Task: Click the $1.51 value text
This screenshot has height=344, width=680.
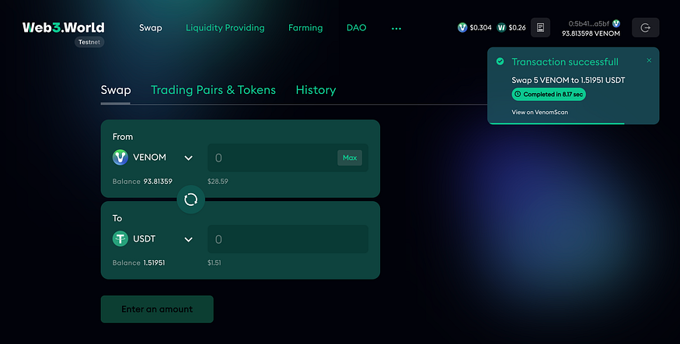Action: [214, 263]
